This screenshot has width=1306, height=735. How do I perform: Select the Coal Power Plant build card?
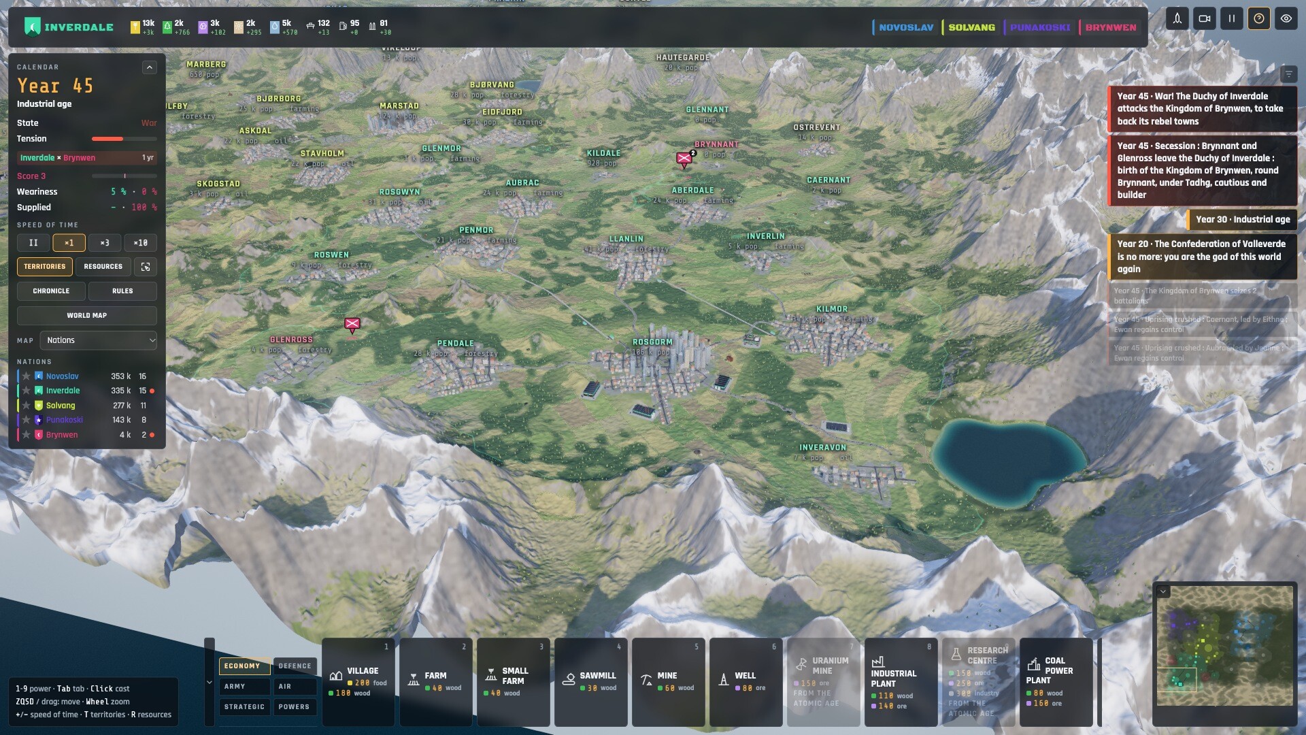point(1056,682)
